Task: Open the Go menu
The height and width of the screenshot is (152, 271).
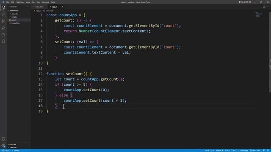Action: 33,2
